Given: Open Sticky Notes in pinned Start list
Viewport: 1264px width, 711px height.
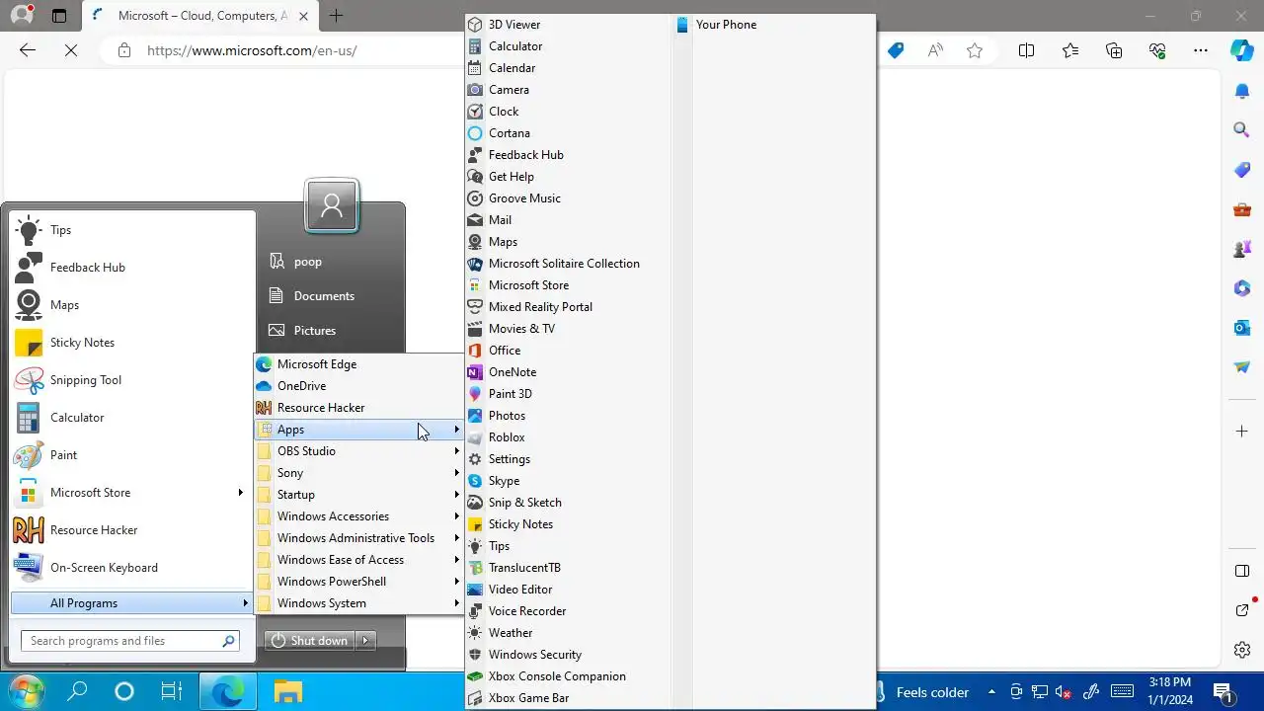Looking at the screenshot, I should [130, 343].
